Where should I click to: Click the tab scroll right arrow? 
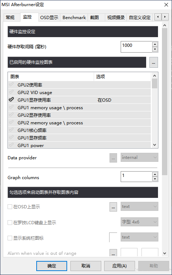click(165, 17)
